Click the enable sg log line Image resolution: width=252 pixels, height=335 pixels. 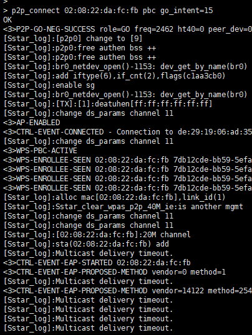coord(49,85)
